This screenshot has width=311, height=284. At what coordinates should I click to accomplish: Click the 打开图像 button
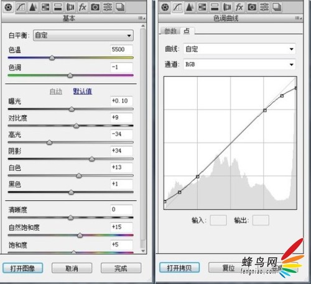22,268
